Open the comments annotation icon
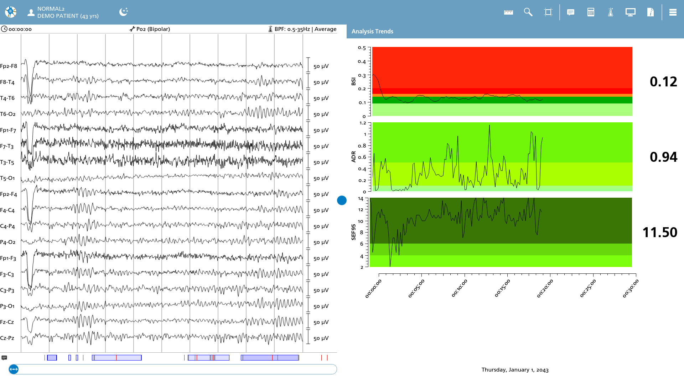 pyautogui.click(x=571, y=12)
